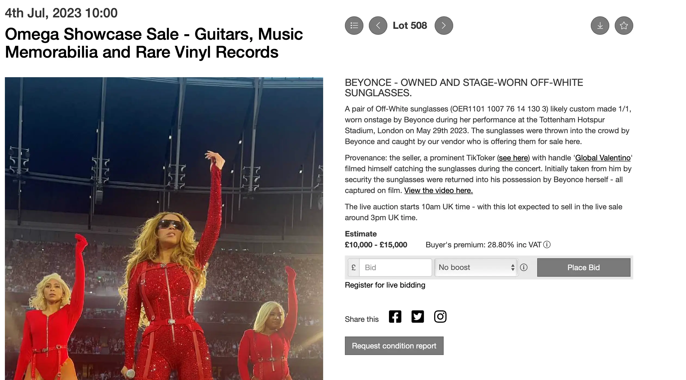Click 'View the video here'
The height and width of the screenshot is (380, 686).
pyautogui.click(x=438, y=190)
